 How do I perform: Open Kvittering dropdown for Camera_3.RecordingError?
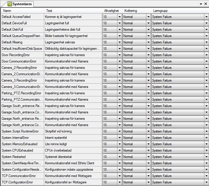click(x=148, y=80)
